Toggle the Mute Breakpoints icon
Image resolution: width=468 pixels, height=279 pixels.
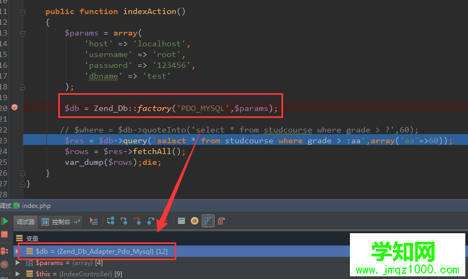click(x=4, y=264)
